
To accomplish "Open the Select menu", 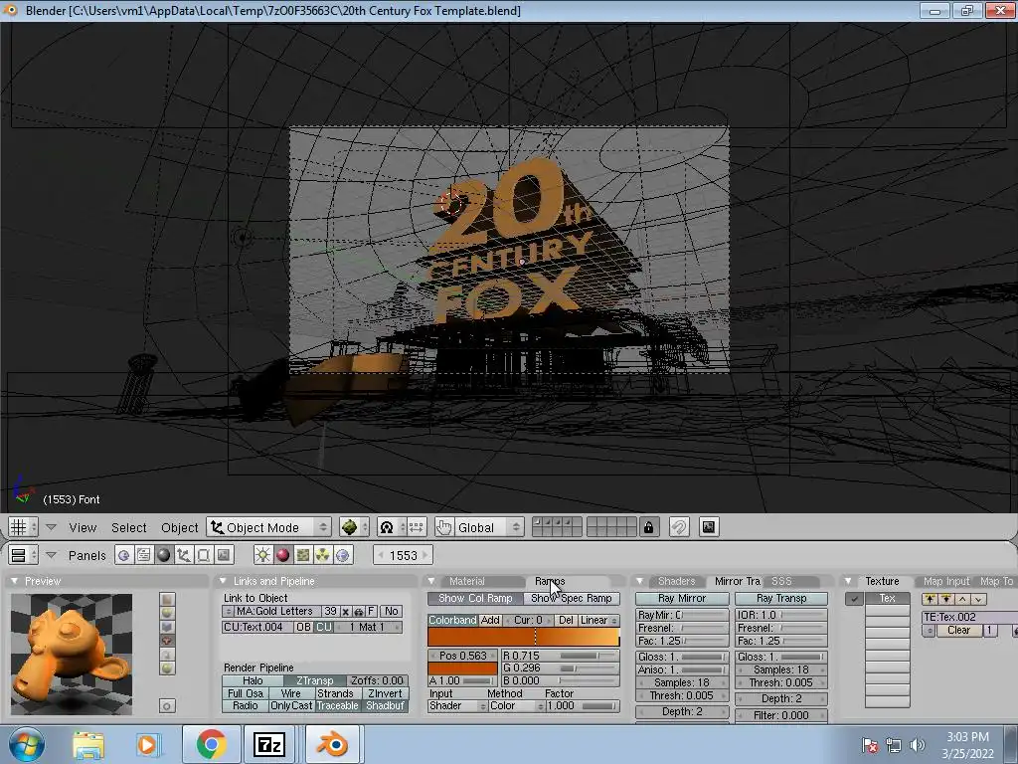I will tap(128, 527).
